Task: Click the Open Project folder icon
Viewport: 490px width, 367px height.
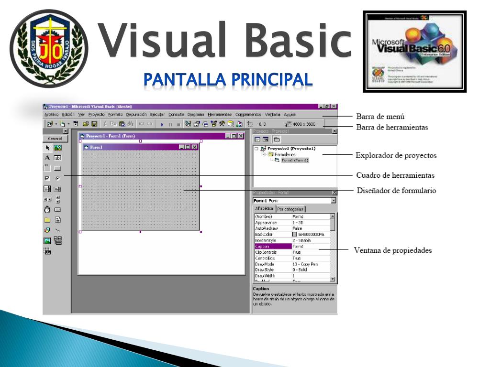Action: pyautogui.click(x=85, y=124)
